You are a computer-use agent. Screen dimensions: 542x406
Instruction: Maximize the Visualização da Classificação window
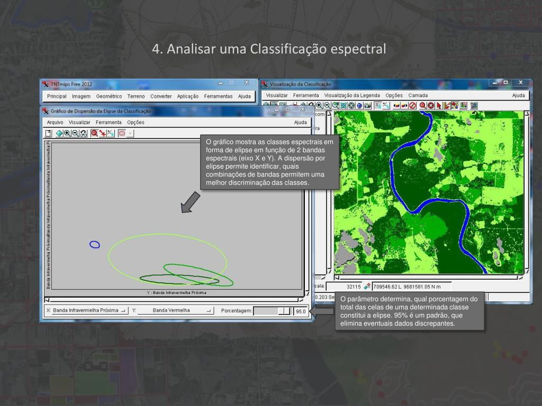[x=505, y=82]
